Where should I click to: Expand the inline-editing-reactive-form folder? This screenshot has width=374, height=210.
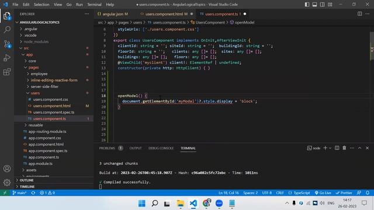[x=54, y=80]
